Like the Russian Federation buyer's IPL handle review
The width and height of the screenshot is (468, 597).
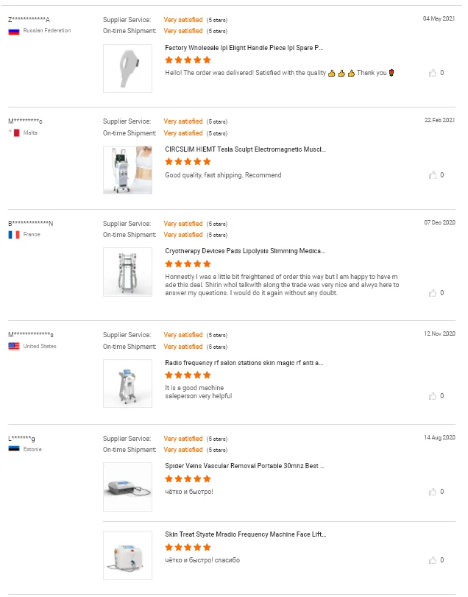pyautogui.click(x=433, y=73)
